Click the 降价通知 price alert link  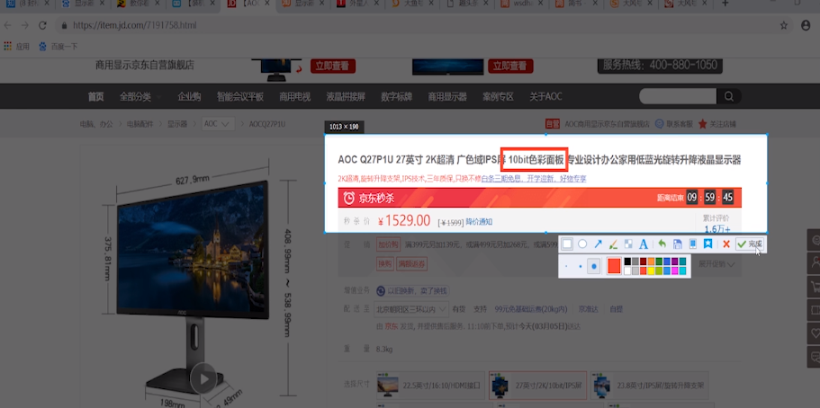[x=479, y=221]
